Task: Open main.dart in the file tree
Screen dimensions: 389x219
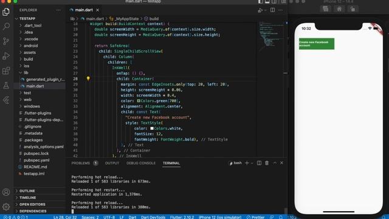Action: pos(35,86)
